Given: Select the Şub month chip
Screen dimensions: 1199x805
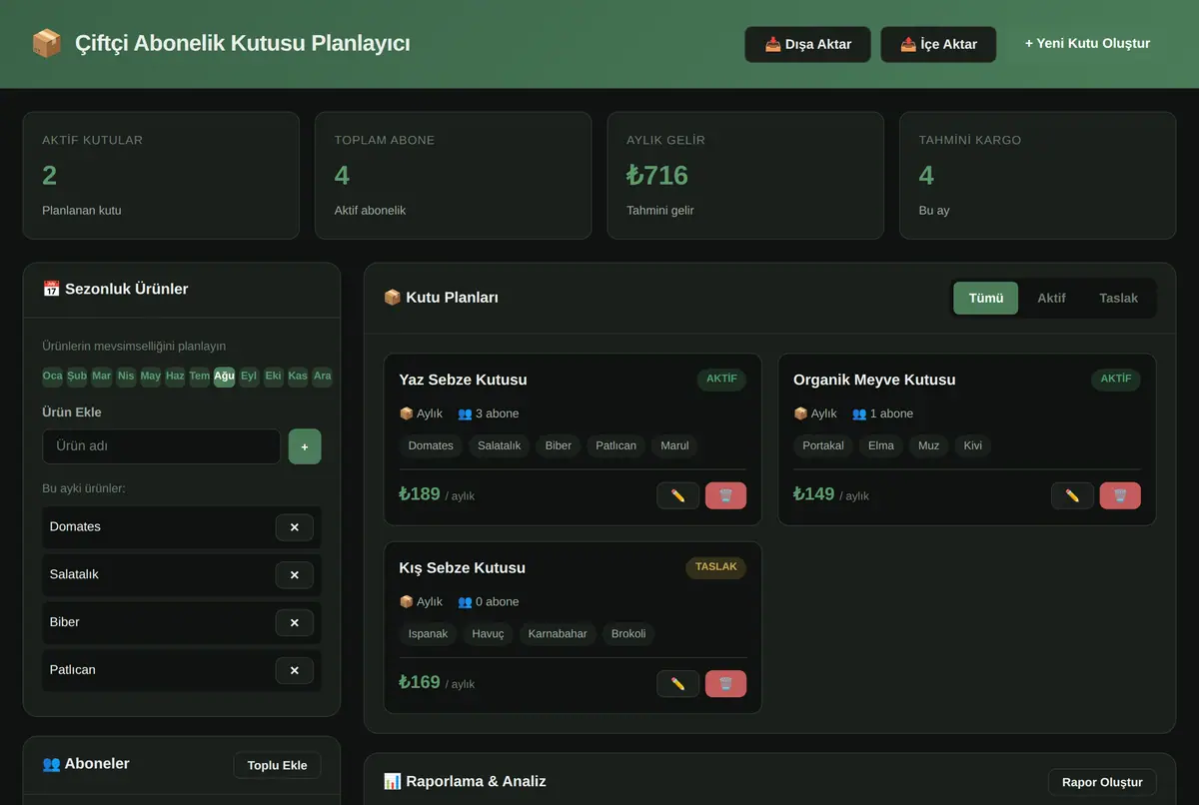Looking at the screenshot, I should click(77, 377).
